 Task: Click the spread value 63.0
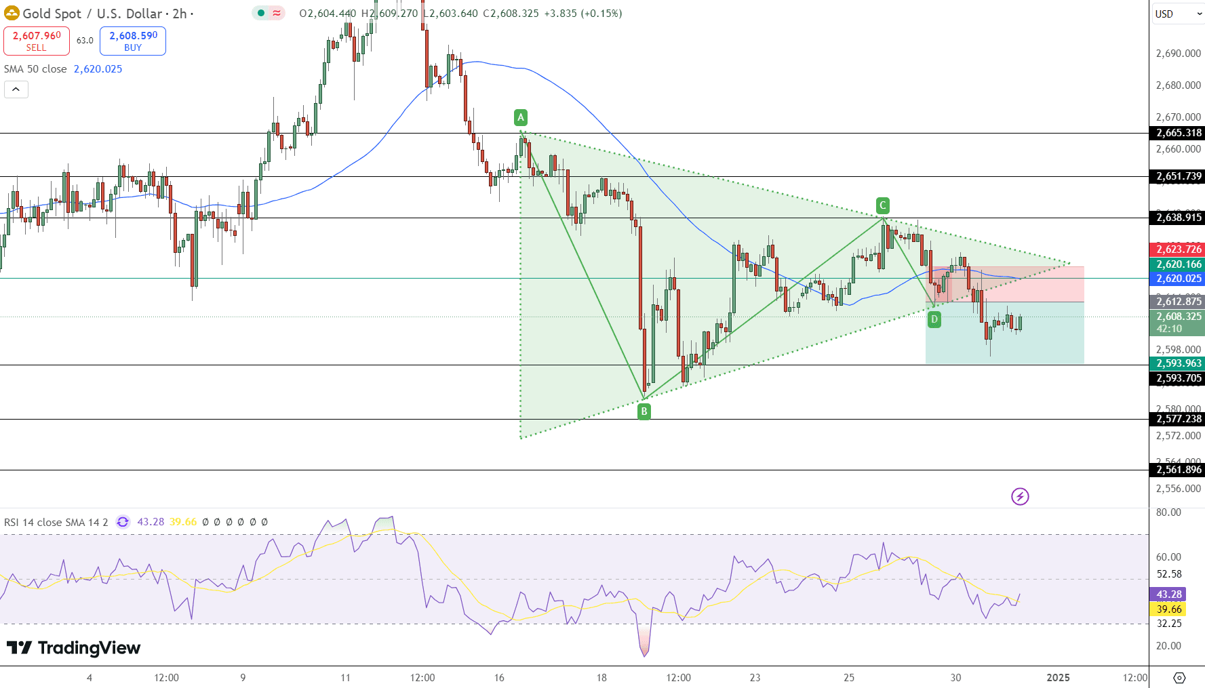pos(85,41)
